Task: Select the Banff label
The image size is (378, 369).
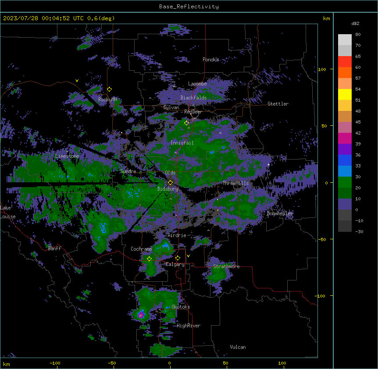Action: coord(54,248)
